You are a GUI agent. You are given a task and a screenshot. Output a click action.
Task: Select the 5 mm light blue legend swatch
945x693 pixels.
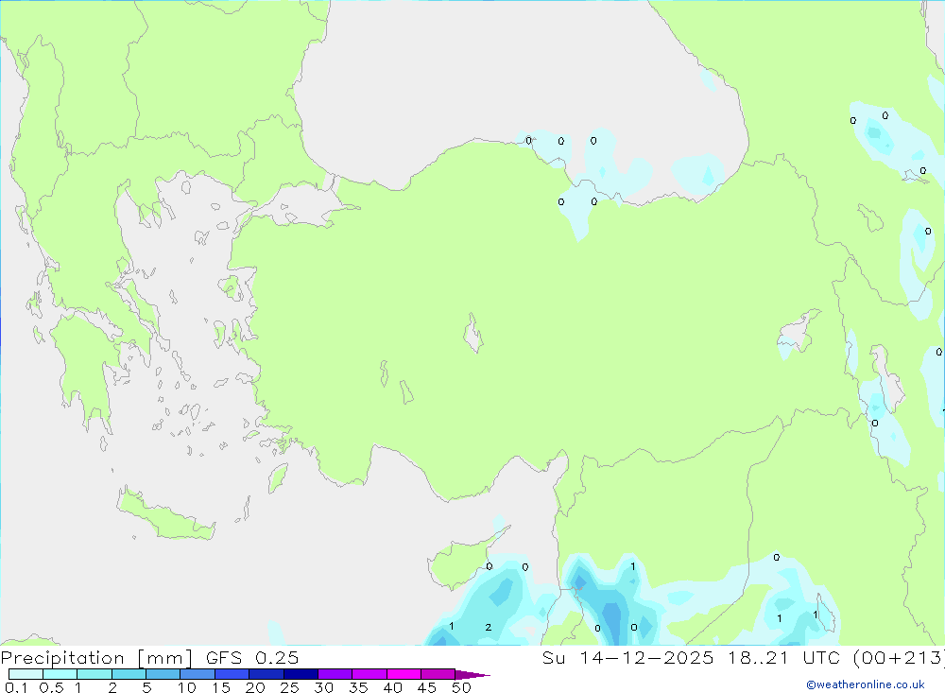click(x=163, y=674)
